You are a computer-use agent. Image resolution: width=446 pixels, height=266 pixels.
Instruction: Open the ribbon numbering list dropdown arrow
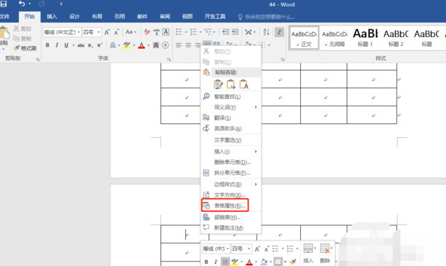click(200, 32)
